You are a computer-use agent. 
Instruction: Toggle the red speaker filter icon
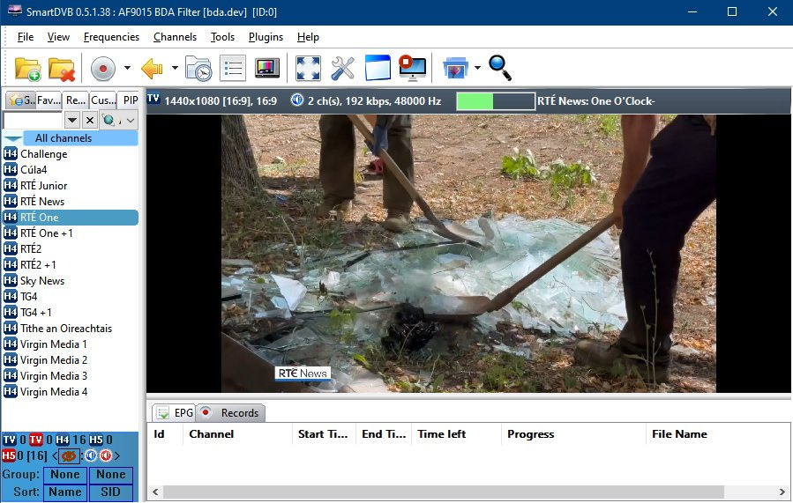pyautogui.click(x=106, y=456)
